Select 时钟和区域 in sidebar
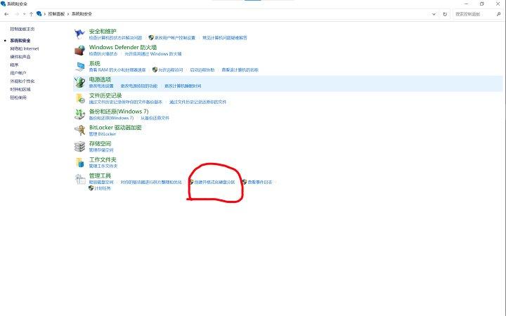This screenshot has height=316, width=506. pos(20,89)
